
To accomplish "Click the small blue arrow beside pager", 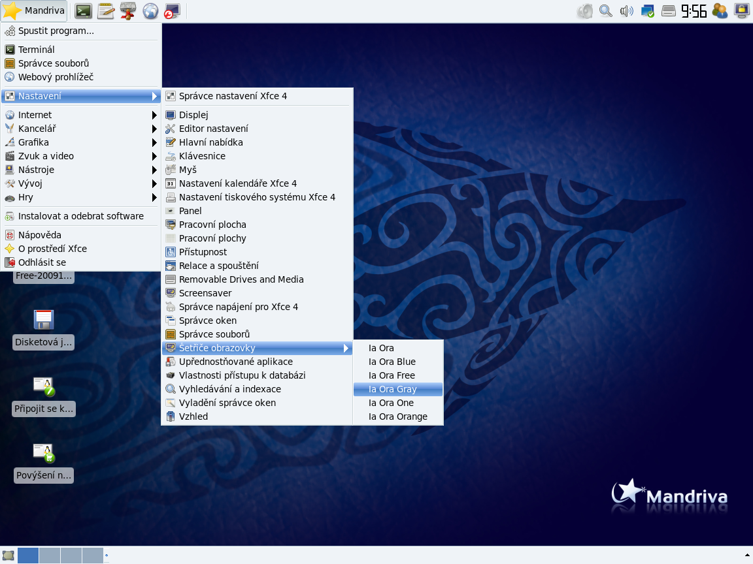I will [x=107, y=556].
